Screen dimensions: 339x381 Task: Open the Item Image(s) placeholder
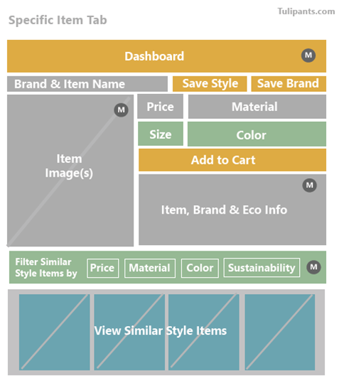(x=70, y=171)
